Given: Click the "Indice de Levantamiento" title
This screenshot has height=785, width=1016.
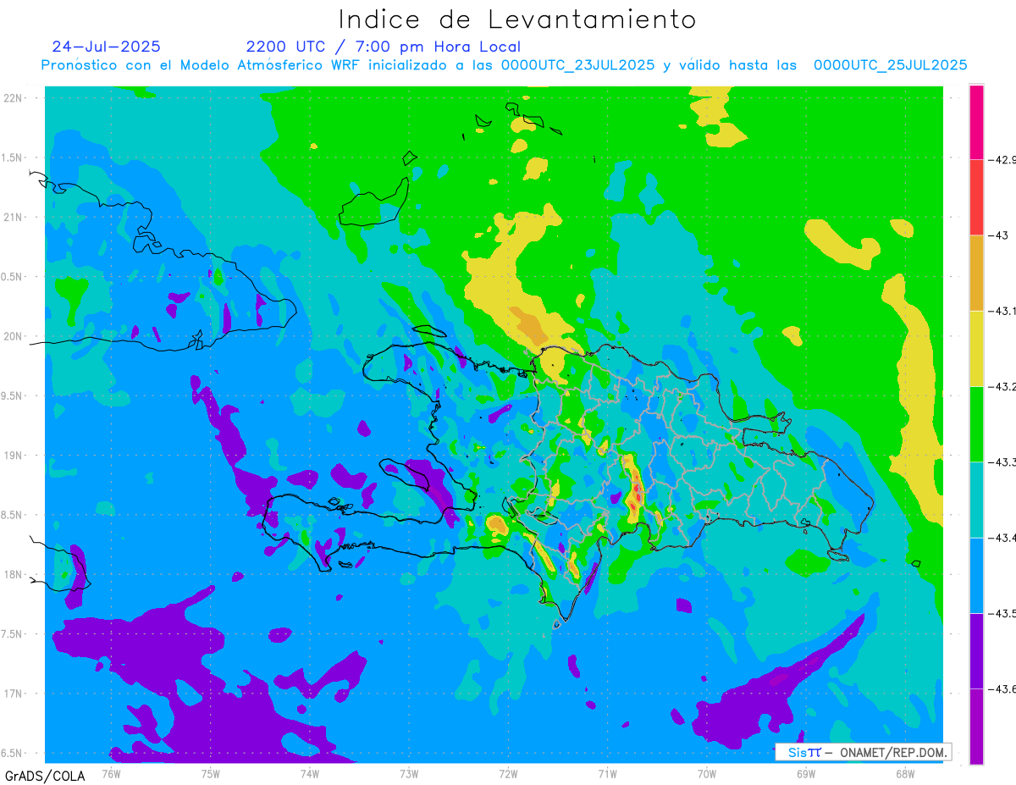Looking at the screenshot, I should tap(517, 19).
